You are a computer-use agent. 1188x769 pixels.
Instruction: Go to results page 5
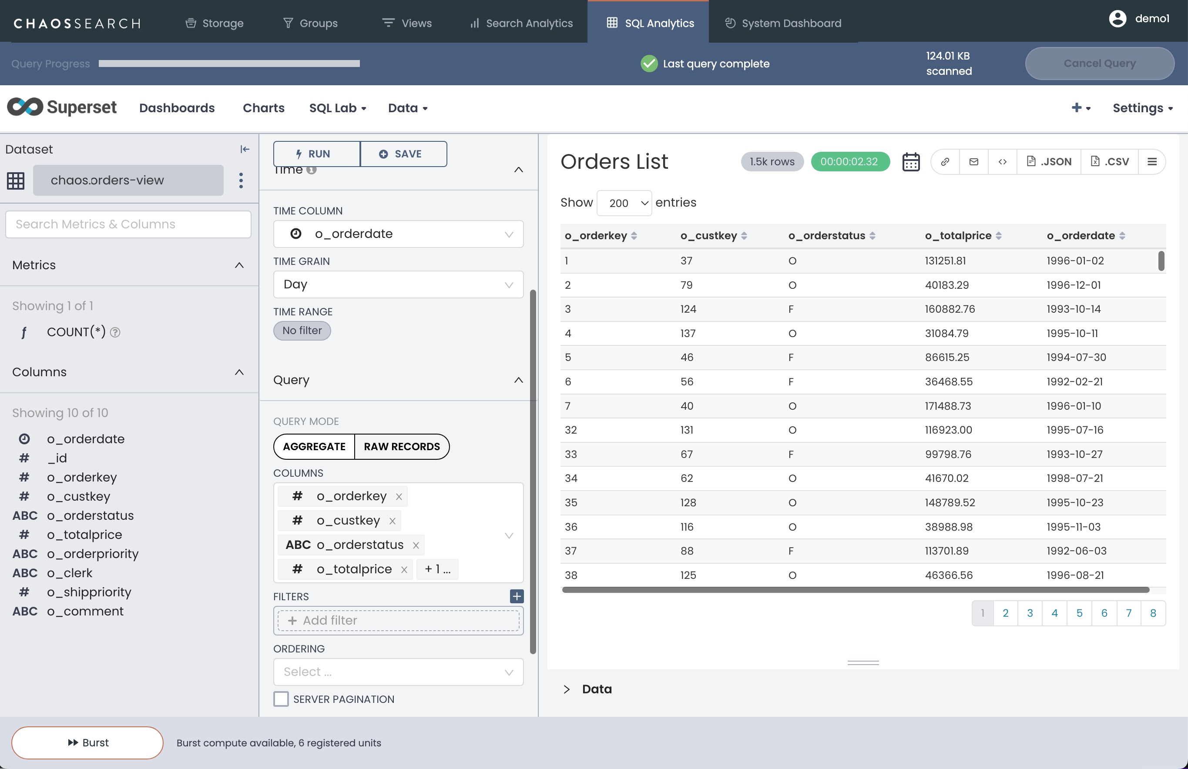coord(1079,613)
